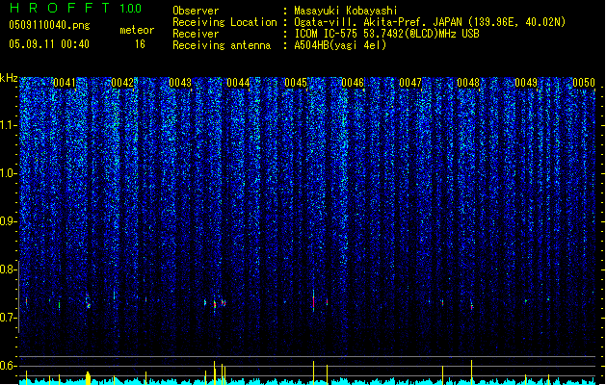Click receiver text ICOM IC-575 53.7492 MHz USB

click(x=387, y=34)
